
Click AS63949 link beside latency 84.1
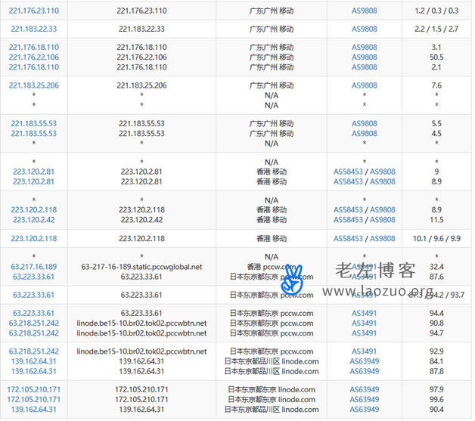(365, 361)
